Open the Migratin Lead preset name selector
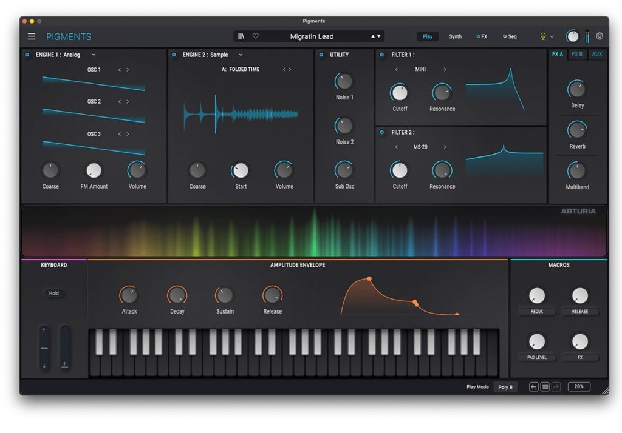The width and height of the screenshot is (622, 433). (x=312, y=36)
